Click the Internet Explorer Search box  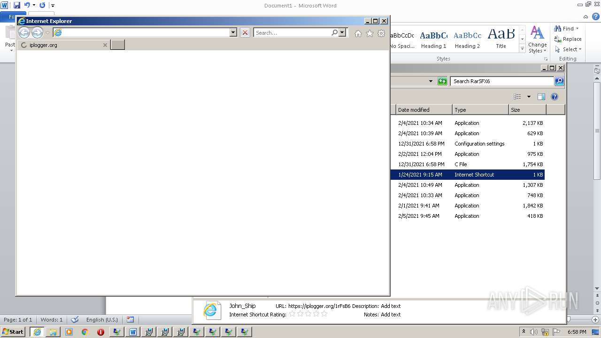[292, 32]
